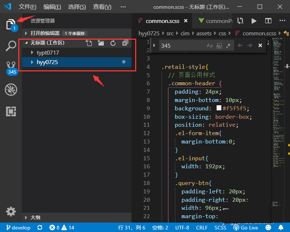Open the Manage gear settings icon
This screenshot has height=232, width=290.
(x=11, y=211)
